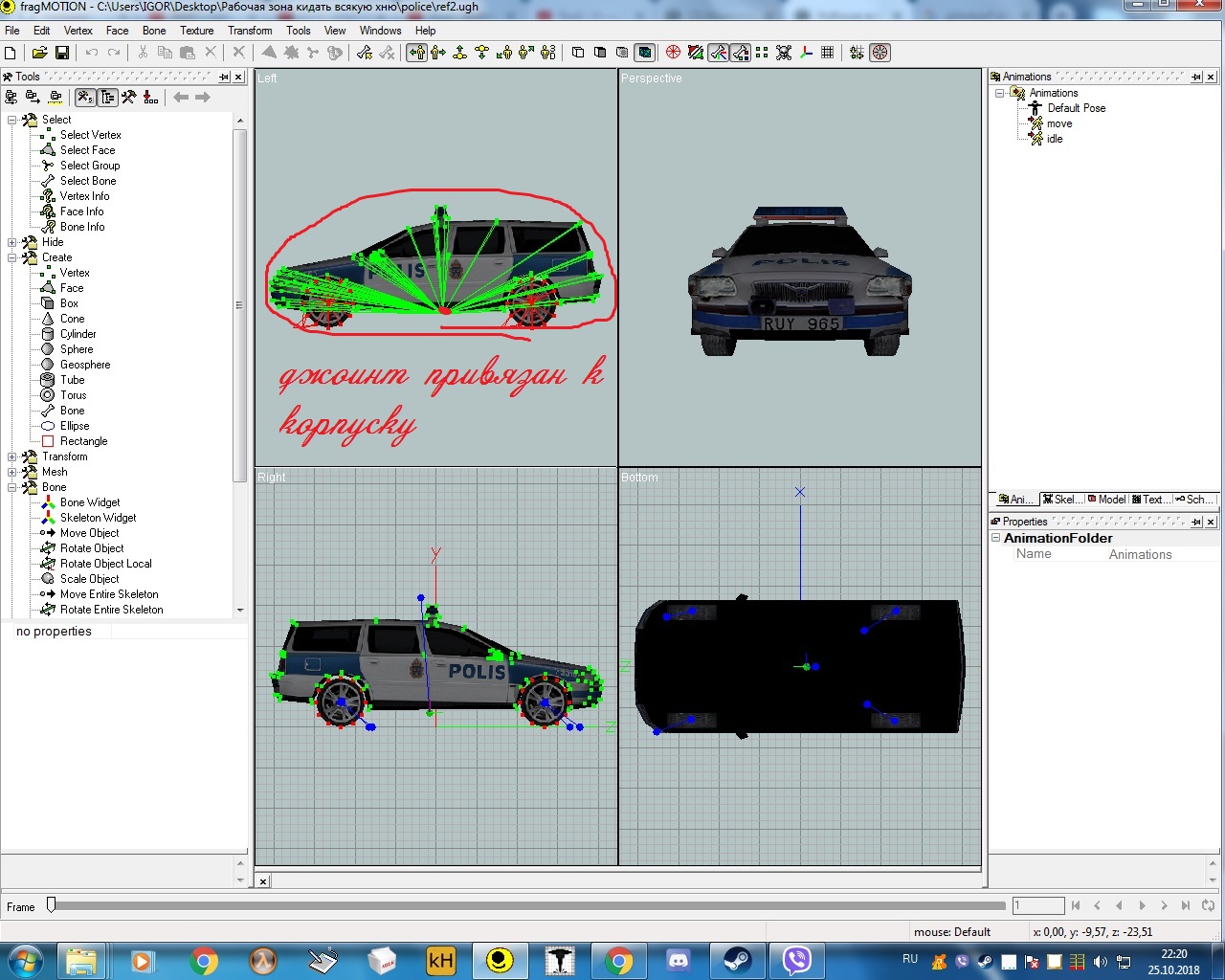Choose the Select Face tool

pyautogui.click(x=87, y=150)
